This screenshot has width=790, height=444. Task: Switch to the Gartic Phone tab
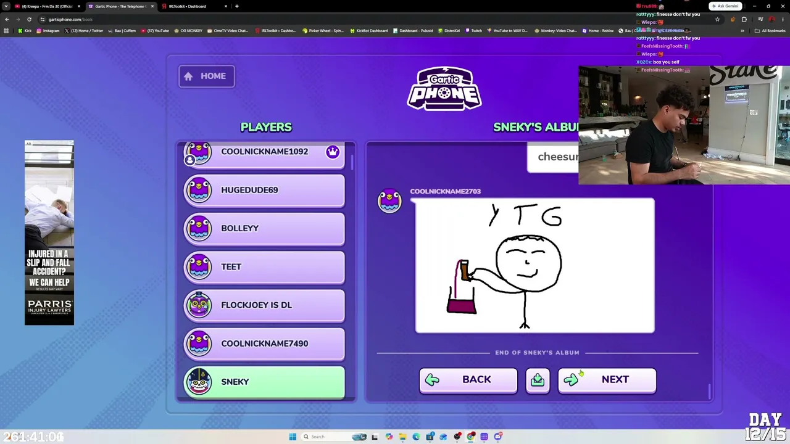point(121,6)
